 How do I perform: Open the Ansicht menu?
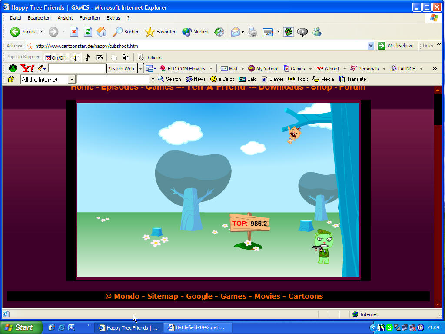point(65,18)
